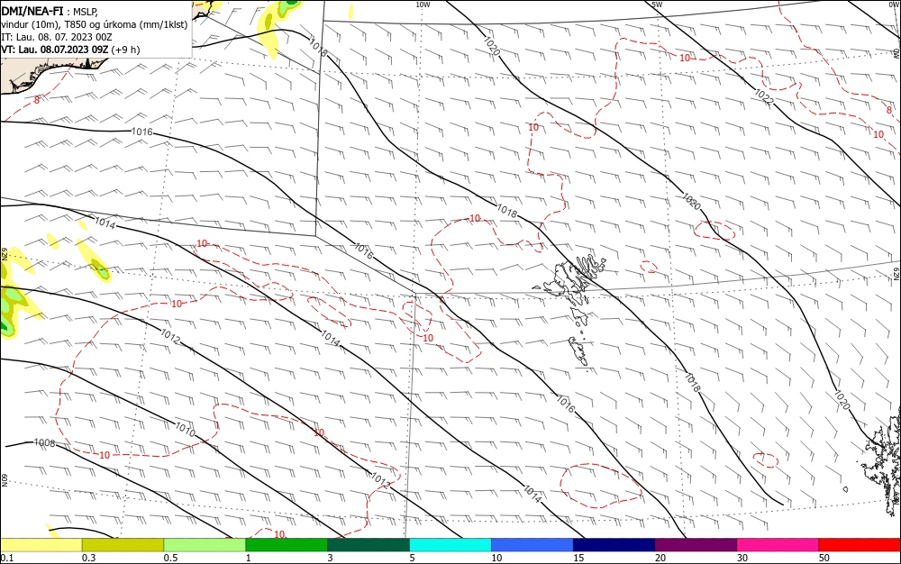Screen dimensions: 901x564
Task: Click the pink 30 mm legend swatch
Action: point(778,545)
